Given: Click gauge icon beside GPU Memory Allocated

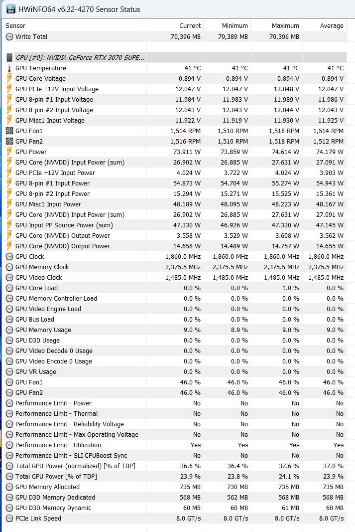Looking at the screenshot, I should 9,487.
